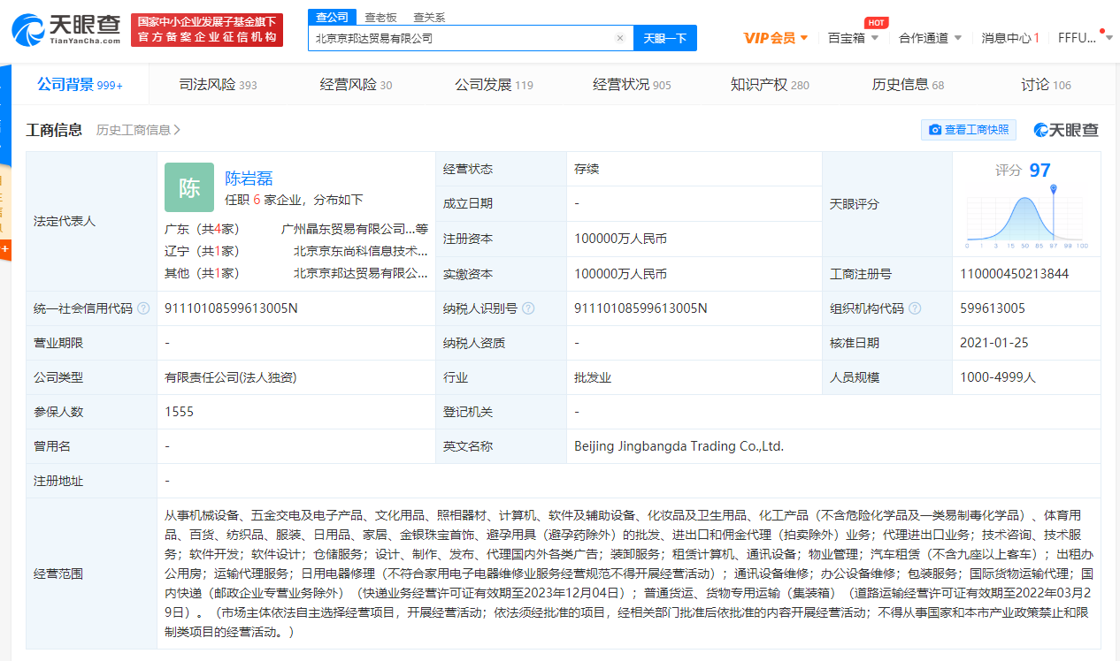This screenshot has height=661, width=1120.
Task: Click the English name Beijing Jingbangda Trading Co.,Ltd.
Action: coord(679,446)
